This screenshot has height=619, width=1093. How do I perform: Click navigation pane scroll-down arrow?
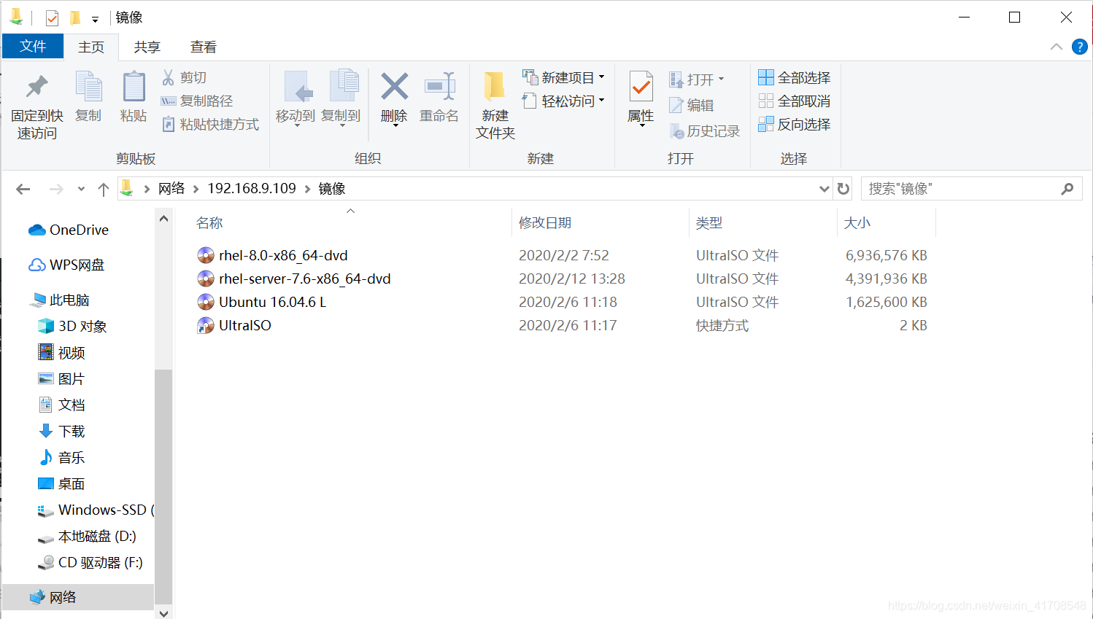(163, 613)
